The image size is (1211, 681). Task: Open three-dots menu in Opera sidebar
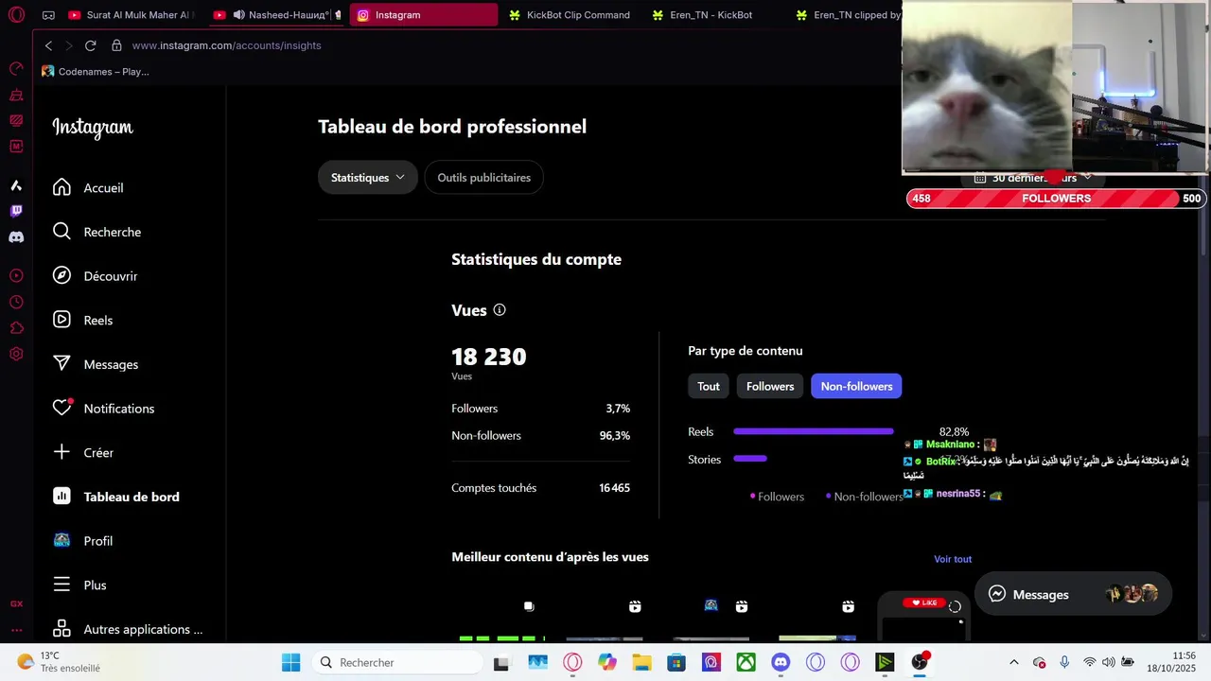[x=16, y=629]
